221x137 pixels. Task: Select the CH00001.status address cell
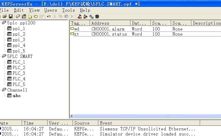pyautogui.click(x=109, y=34)
